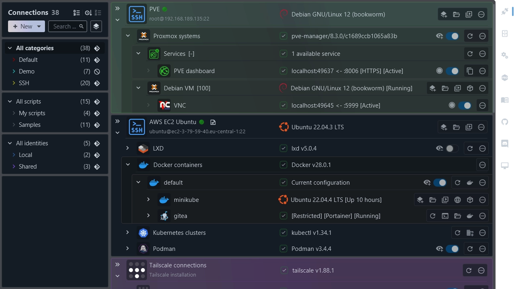The image size is (514, 289).
Task: Refresh the Kubernetes clusters row
Action: point(457,233)
